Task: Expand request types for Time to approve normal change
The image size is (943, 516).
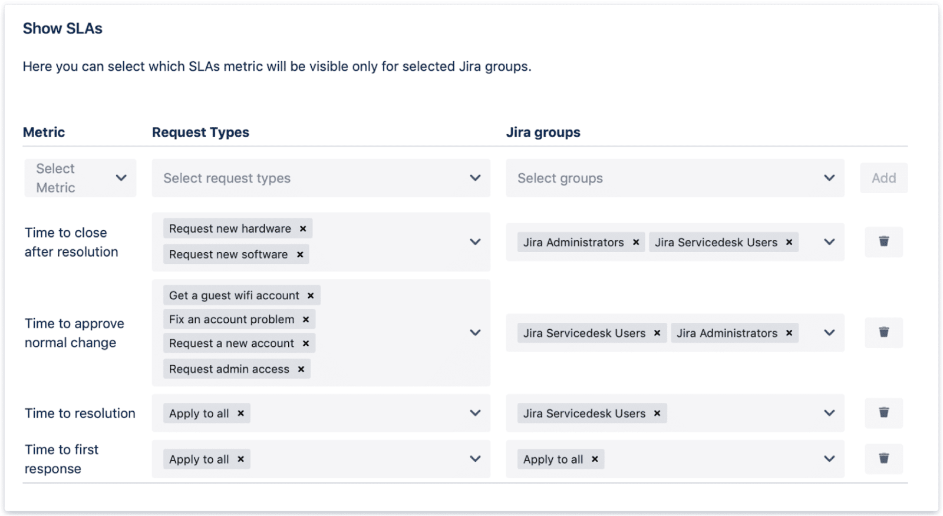Action: [x=475, y=333]
